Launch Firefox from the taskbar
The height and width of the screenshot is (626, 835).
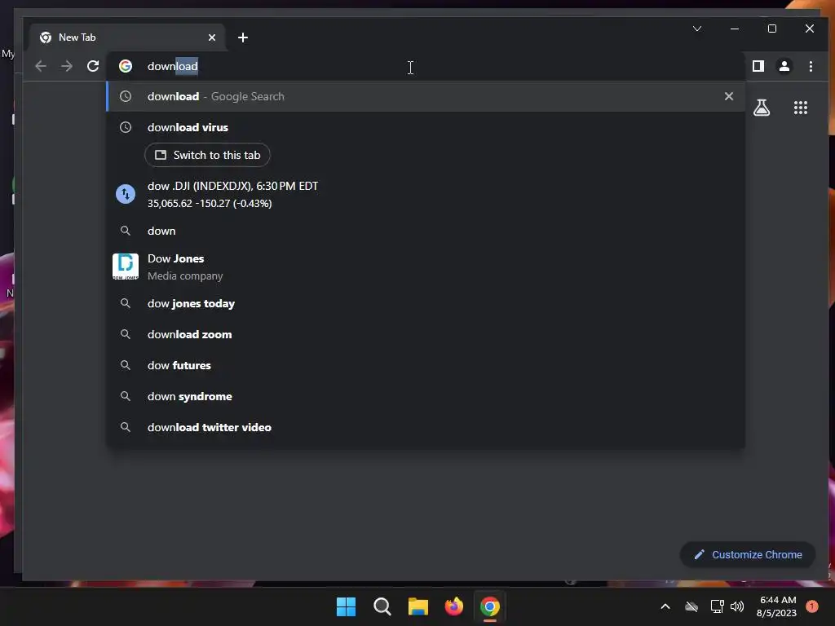[453, 606]
